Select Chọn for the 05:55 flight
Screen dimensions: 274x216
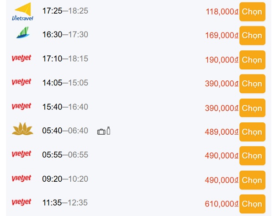252,156
